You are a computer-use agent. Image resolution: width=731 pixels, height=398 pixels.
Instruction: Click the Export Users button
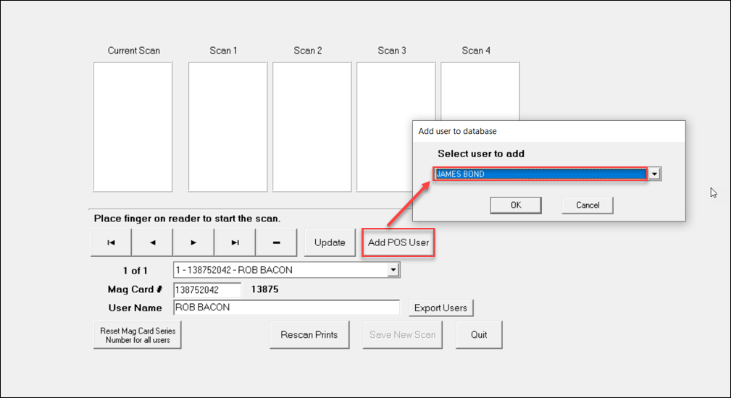441,308
